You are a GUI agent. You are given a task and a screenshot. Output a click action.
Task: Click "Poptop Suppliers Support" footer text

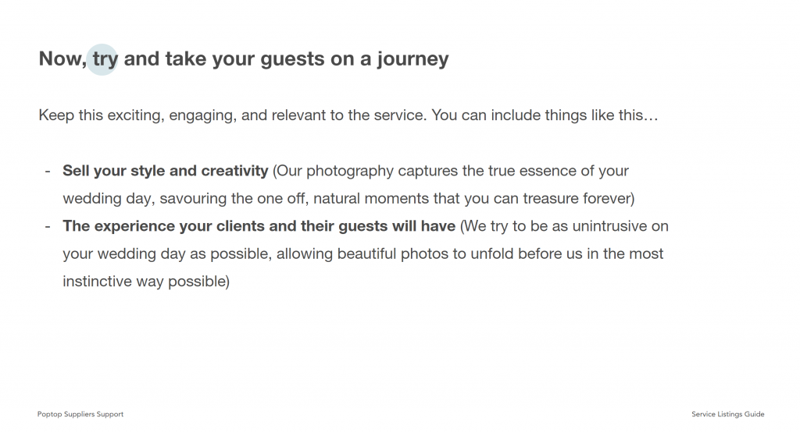point(80,414)
